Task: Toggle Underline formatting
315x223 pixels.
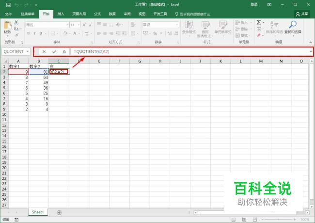Action: tap(41, 33)
